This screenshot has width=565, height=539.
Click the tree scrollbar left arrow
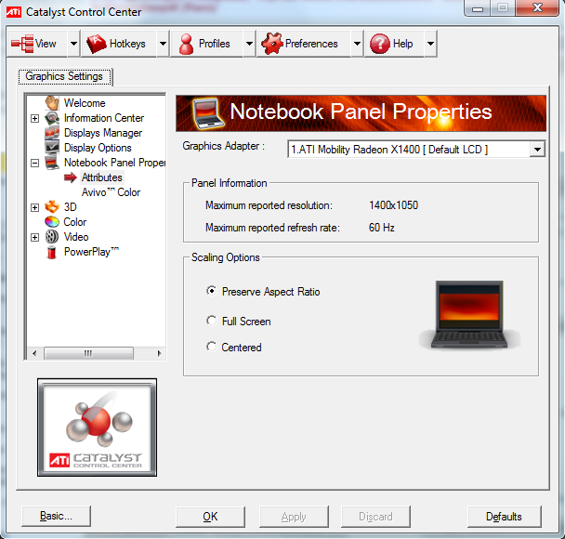click(34, 353)
